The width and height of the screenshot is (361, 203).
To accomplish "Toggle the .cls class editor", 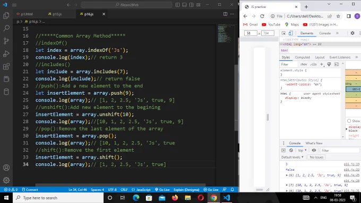I will pyautogui.click(x=313, y=64).
